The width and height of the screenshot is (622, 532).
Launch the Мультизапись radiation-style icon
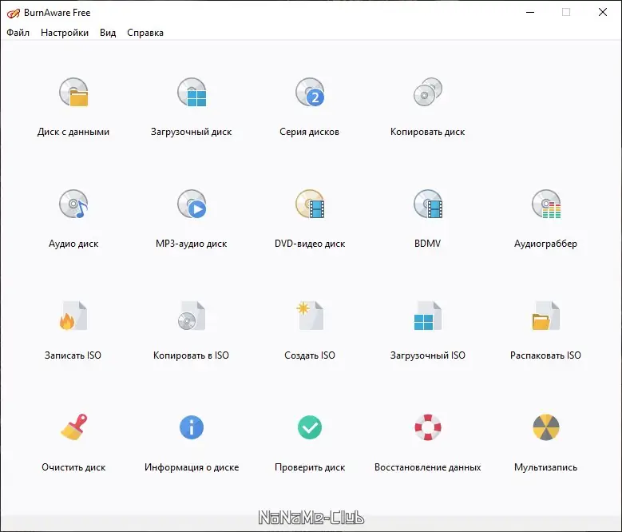(x=546, y=427)
